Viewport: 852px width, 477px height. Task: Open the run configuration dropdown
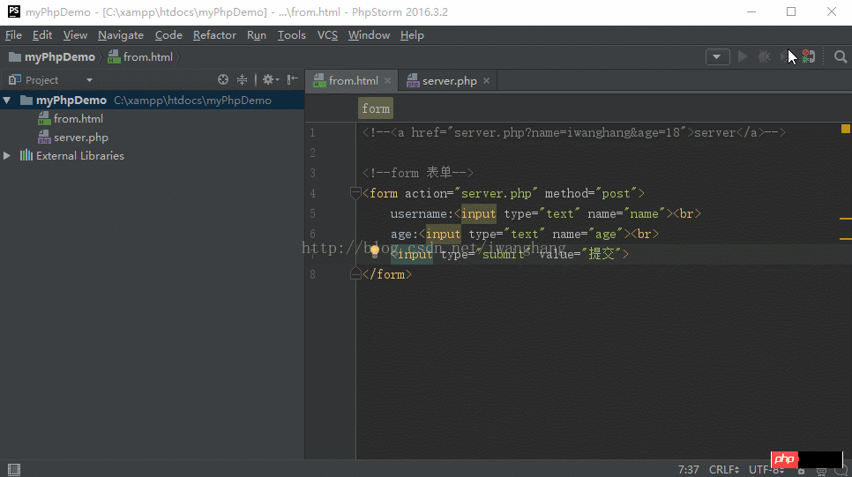coord(717,56)
